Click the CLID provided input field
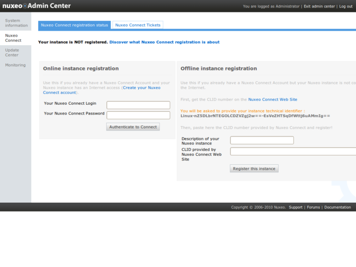This screenshot has width=356, height=267. point(293,151)
